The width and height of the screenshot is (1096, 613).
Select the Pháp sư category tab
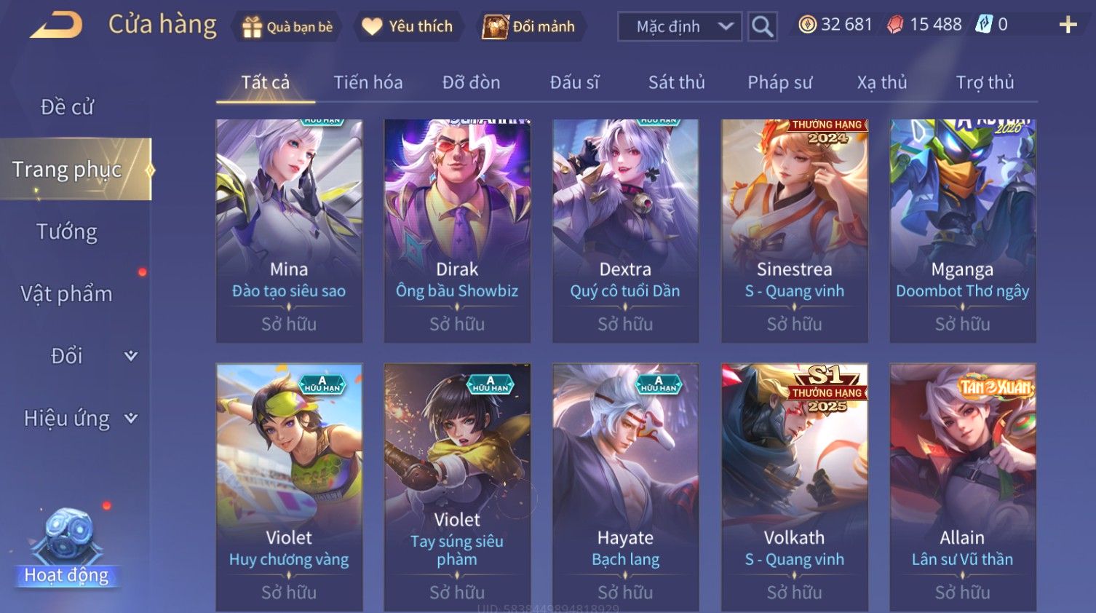[x=780, y=82]
